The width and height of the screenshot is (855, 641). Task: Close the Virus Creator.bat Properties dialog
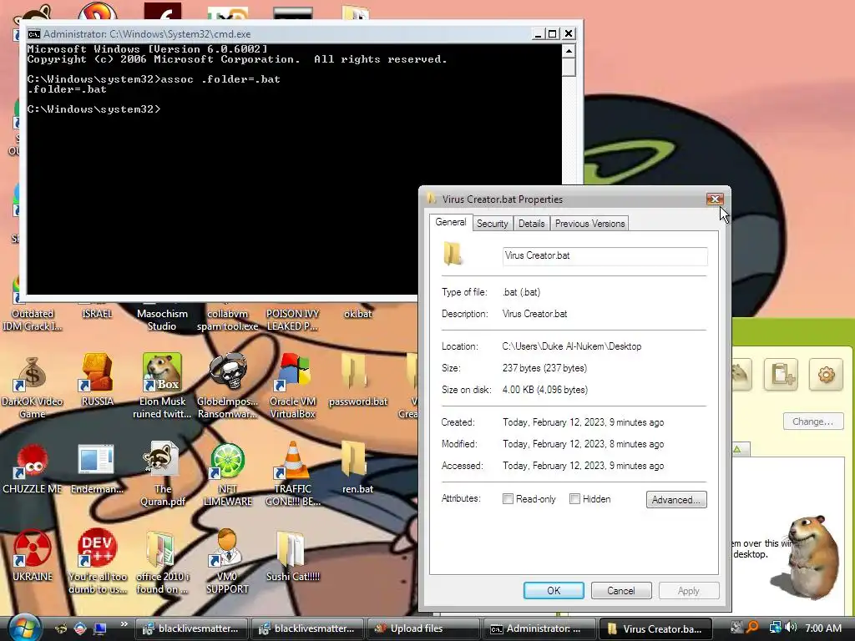click(x=715, y=199)
